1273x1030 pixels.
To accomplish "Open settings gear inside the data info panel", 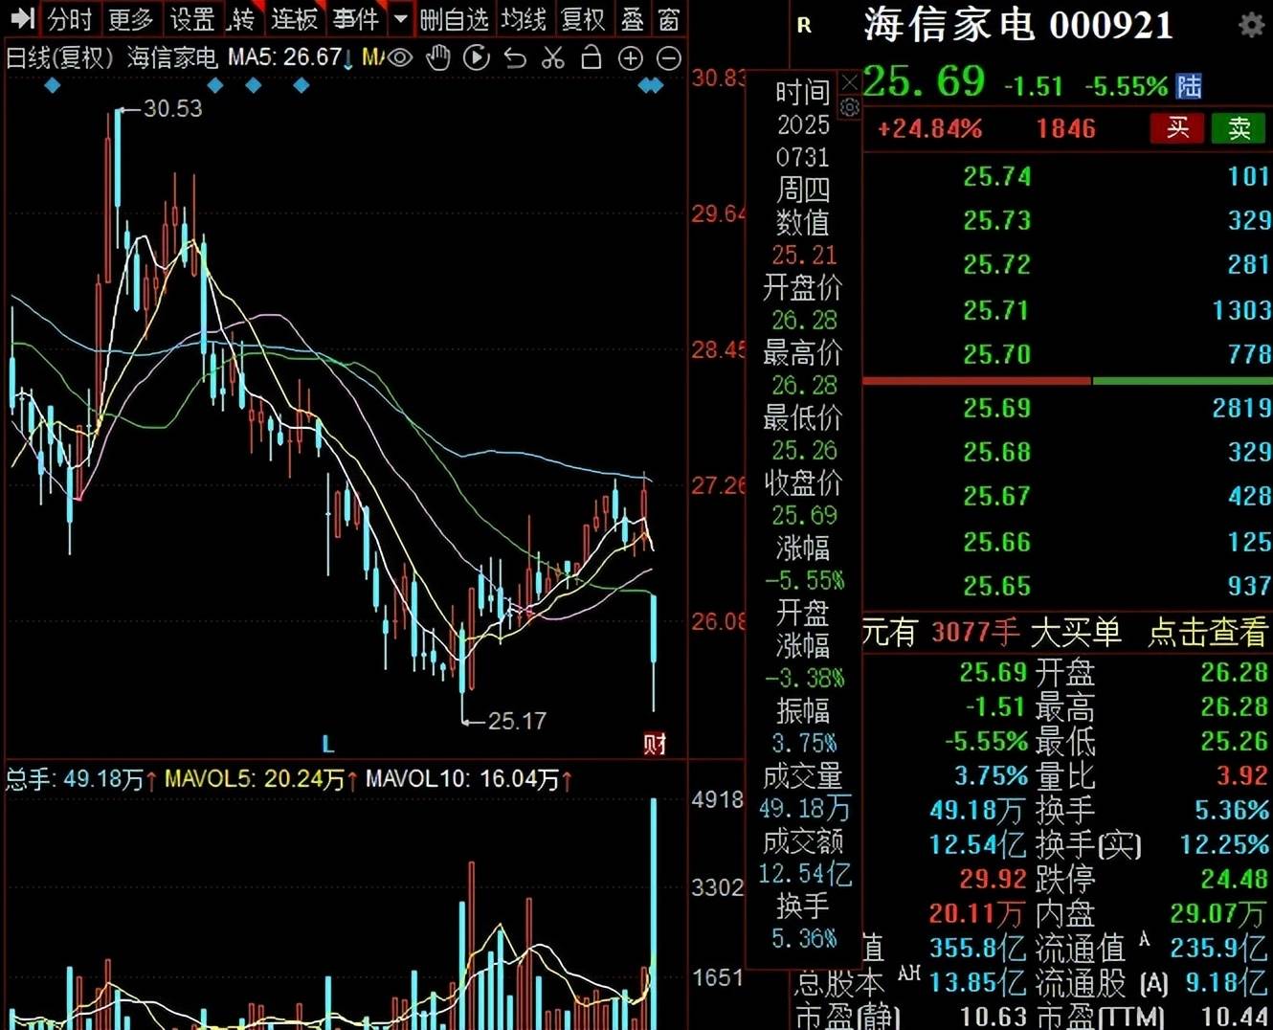I will coord(849,108).
